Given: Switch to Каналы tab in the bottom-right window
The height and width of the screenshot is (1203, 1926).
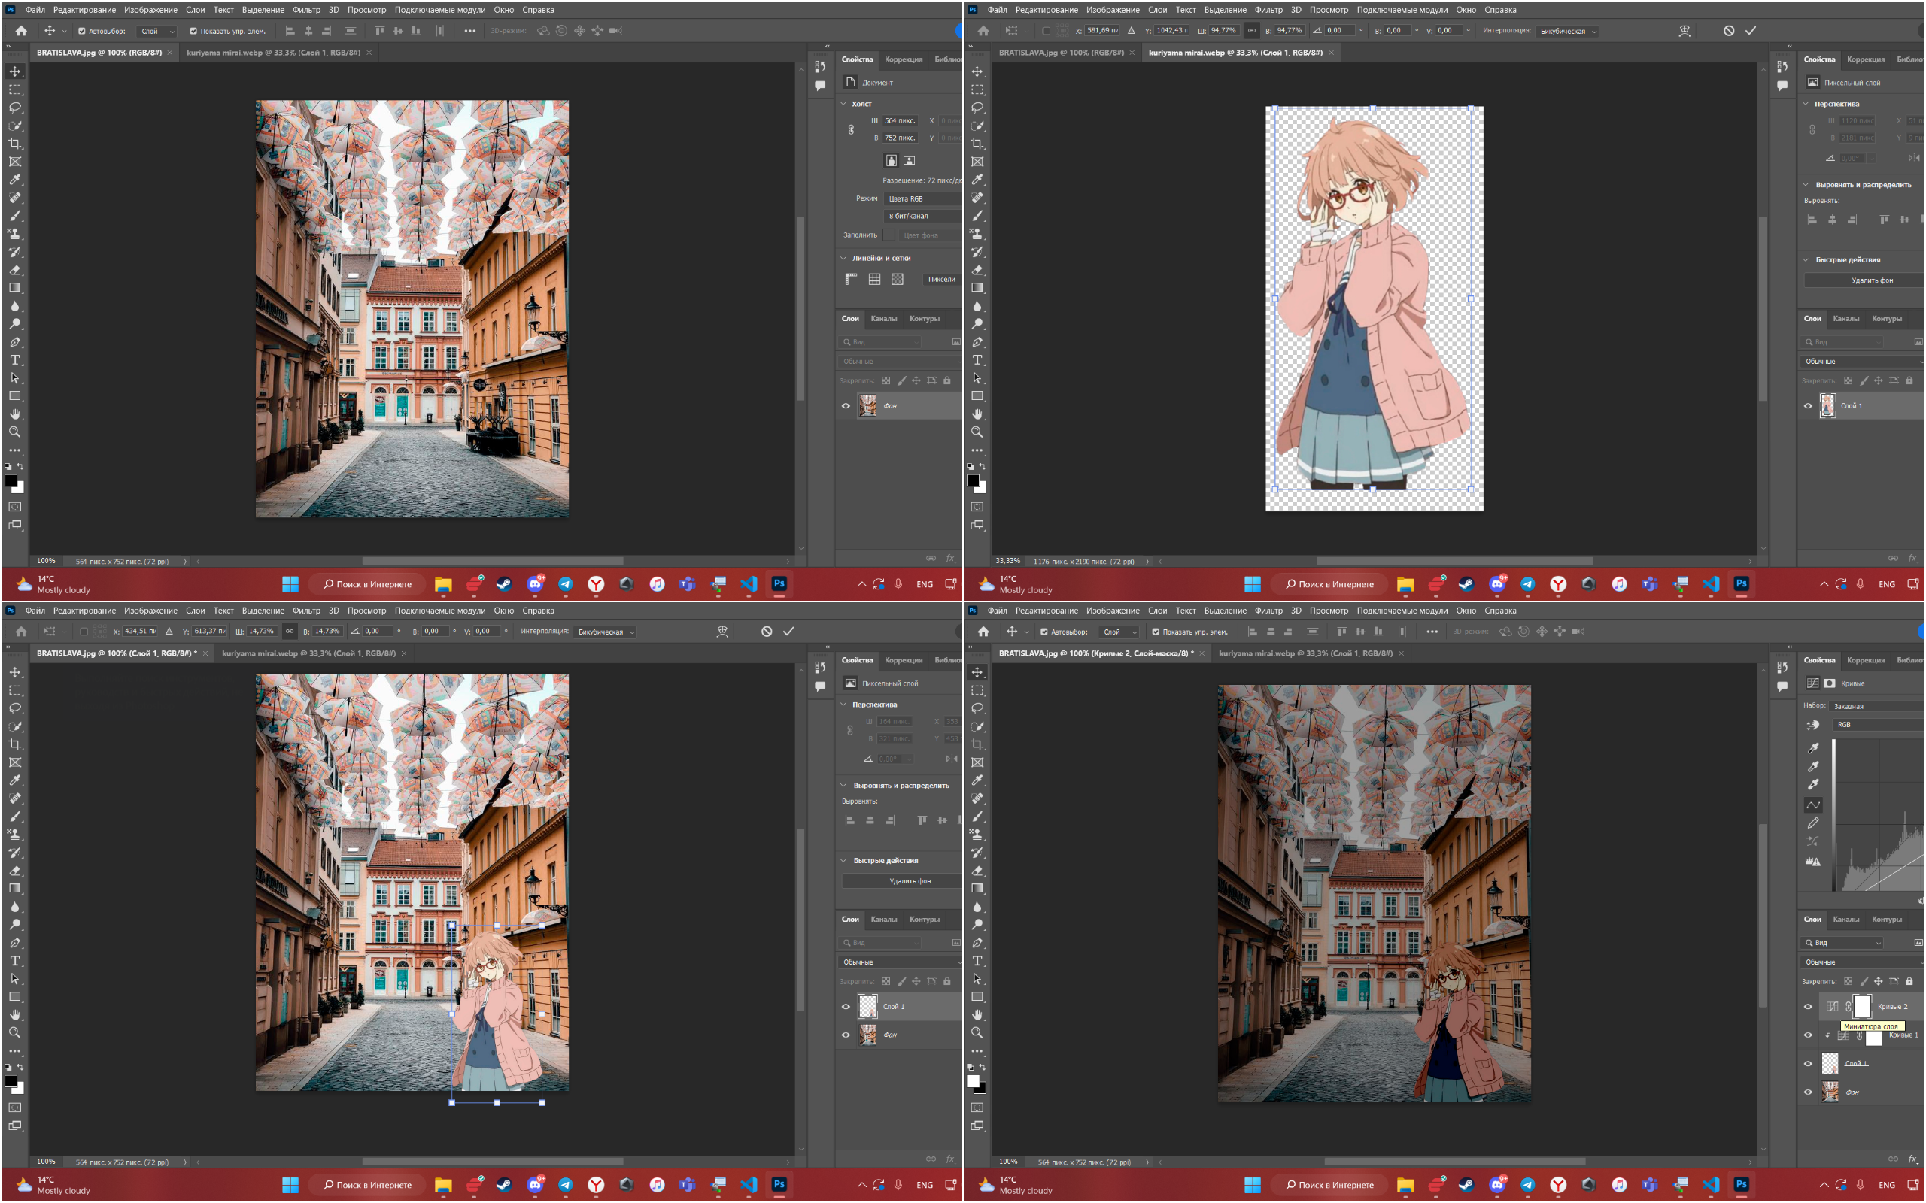Looking at the screenshot, I should (1845, 920).
